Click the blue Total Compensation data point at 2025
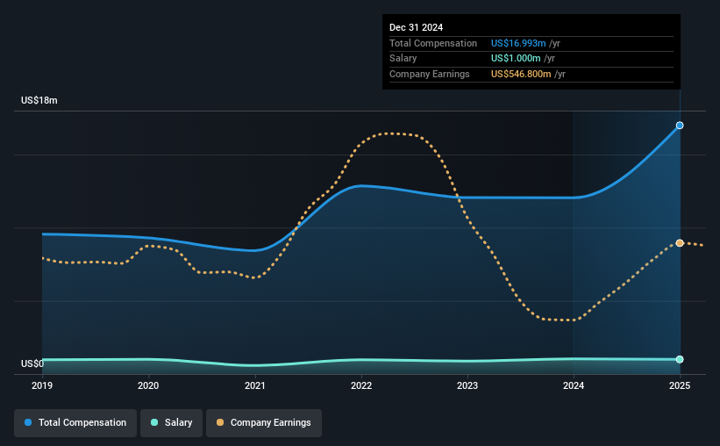 680,126
